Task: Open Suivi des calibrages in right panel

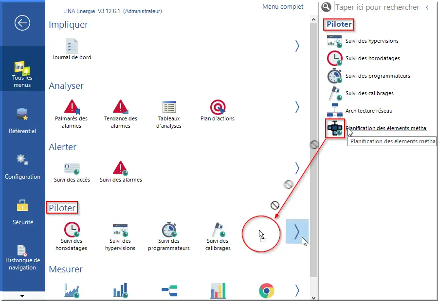Action: tap(360, 93)
